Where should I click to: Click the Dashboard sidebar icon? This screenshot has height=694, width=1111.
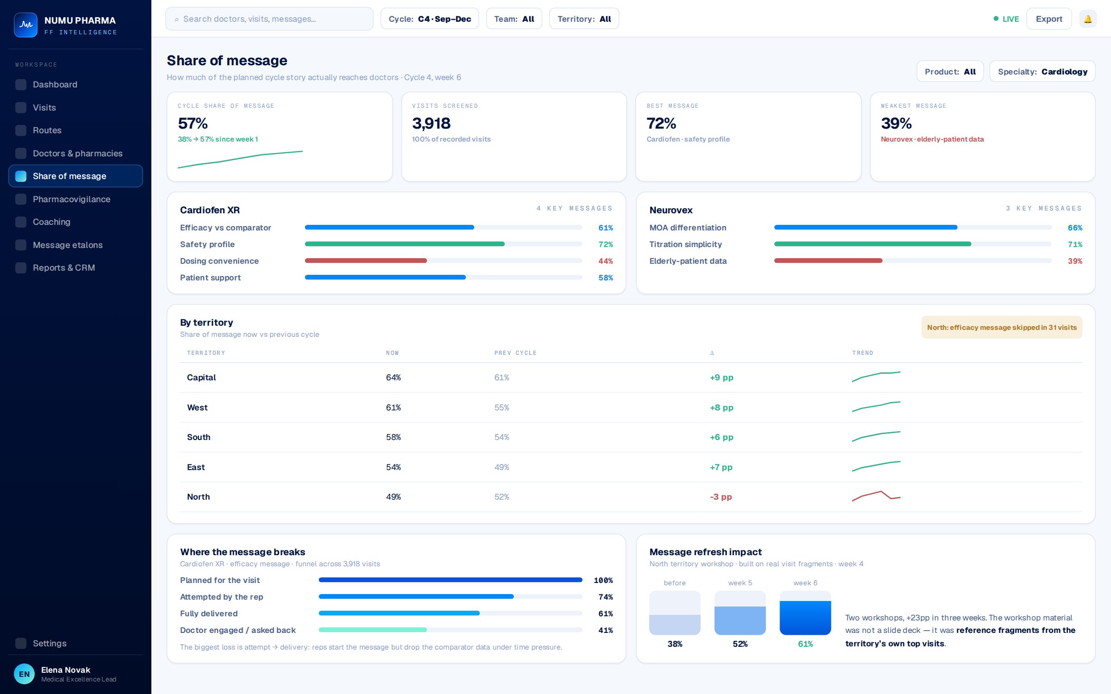coord(21,85)
